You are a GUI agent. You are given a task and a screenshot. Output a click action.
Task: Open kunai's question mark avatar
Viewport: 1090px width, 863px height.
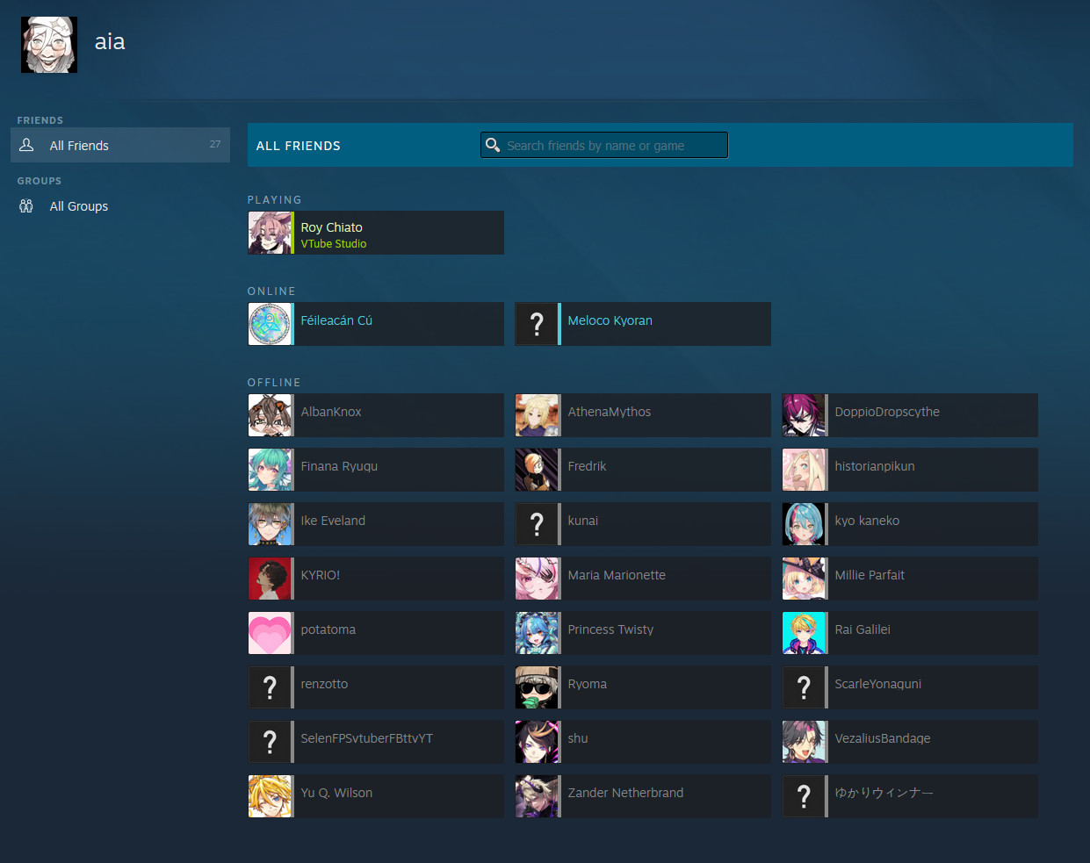coord(537,524)
